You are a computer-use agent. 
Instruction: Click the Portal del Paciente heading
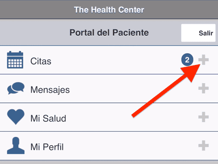click(109, 33)
